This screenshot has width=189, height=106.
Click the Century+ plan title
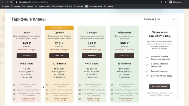(x=92, y=33)
